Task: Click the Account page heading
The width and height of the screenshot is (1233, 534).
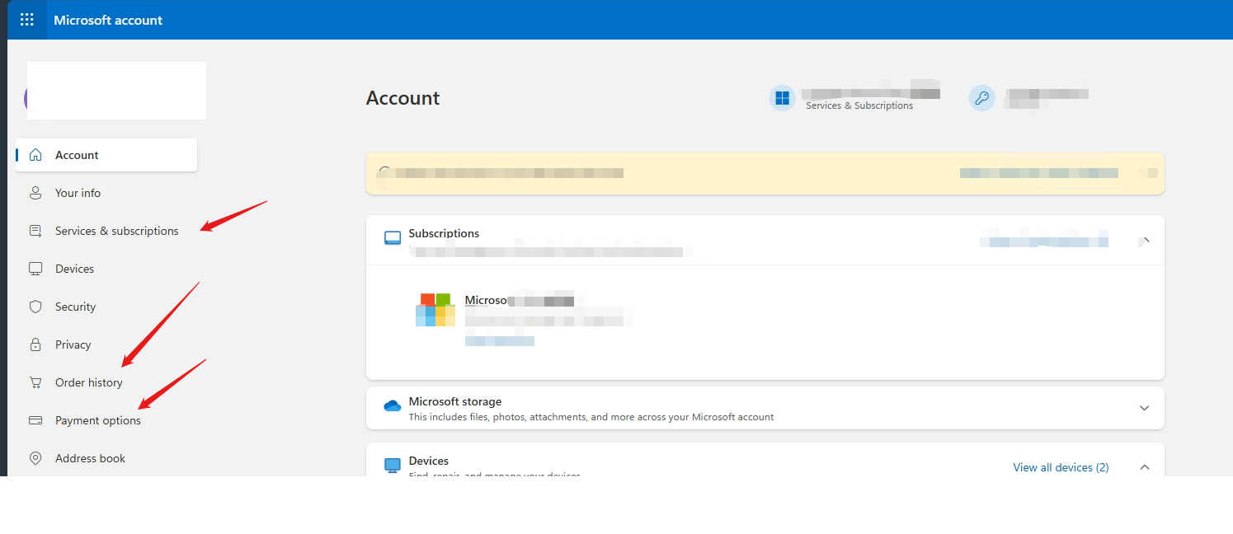Action: (x=402, y=98)
